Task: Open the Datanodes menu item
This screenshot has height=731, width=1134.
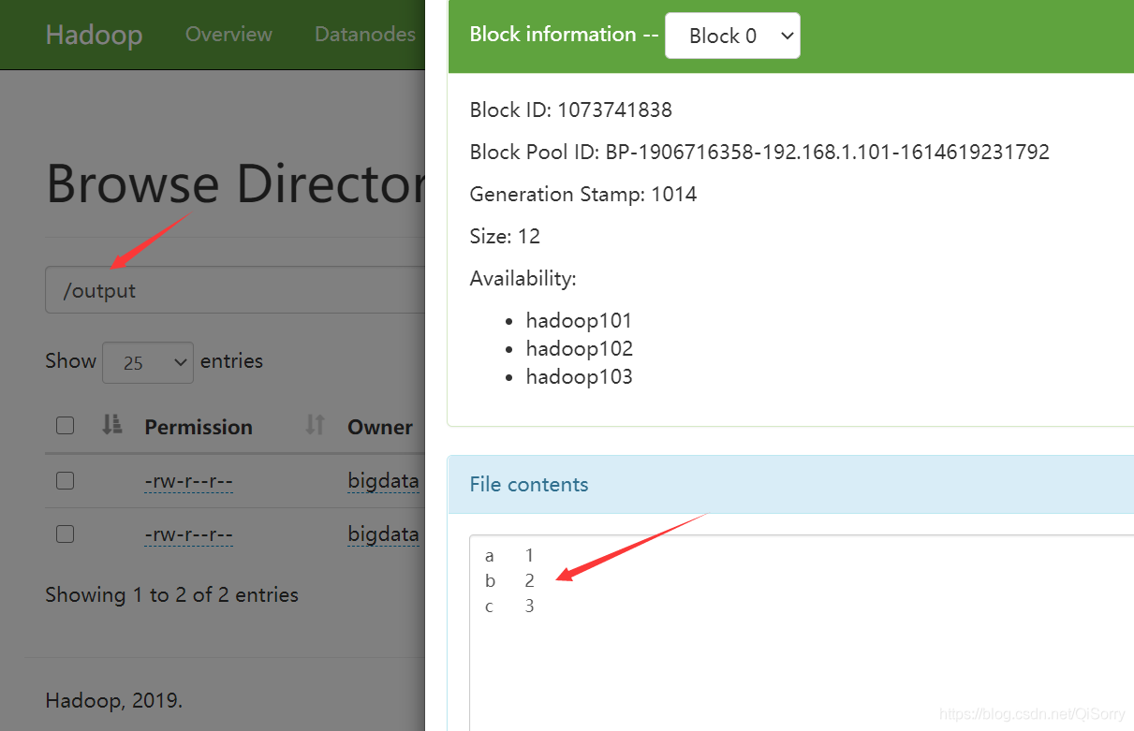Action: click(365, 35)
